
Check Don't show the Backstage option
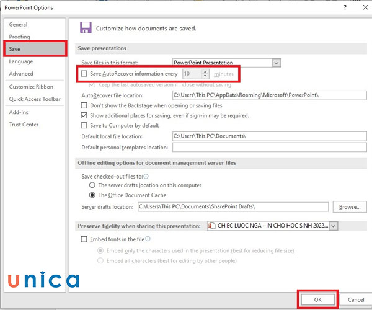click(x=84, y=105)
